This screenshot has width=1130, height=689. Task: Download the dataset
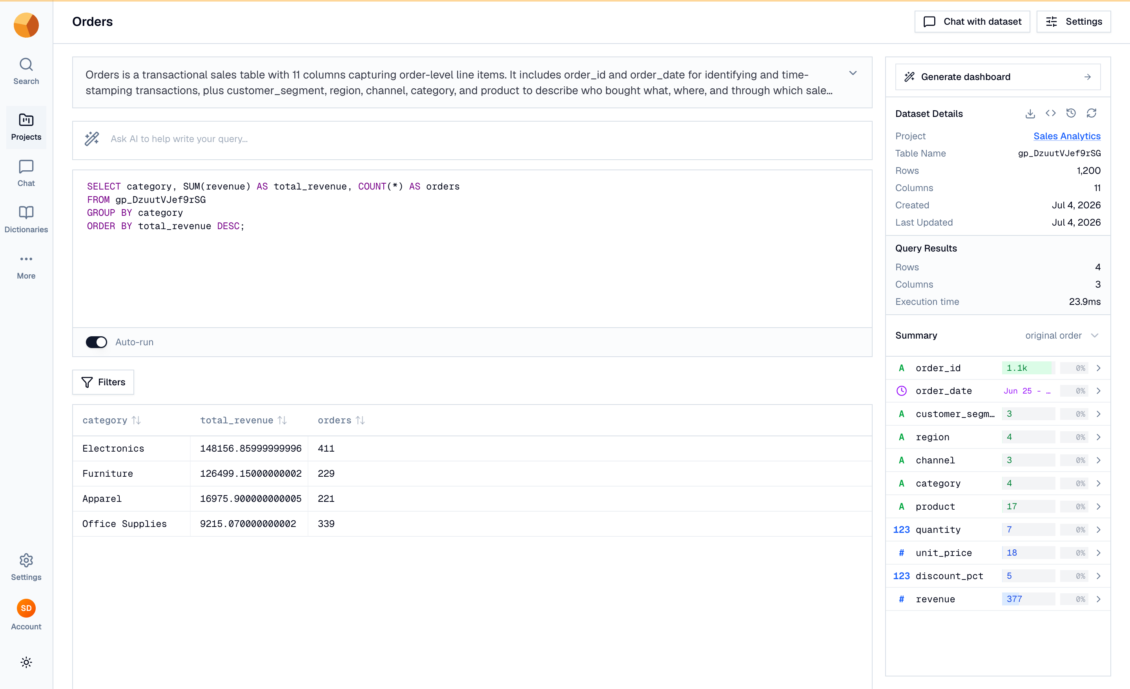1030,113
